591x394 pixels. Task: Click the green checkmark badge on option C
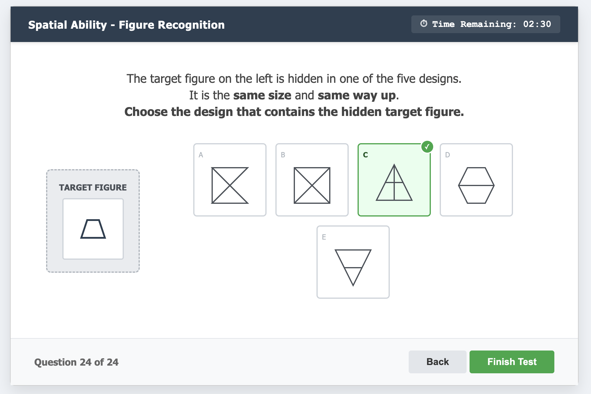(427, 147)
